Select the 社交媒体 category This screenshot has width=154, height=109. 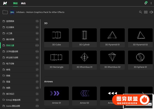coord(10,27)
